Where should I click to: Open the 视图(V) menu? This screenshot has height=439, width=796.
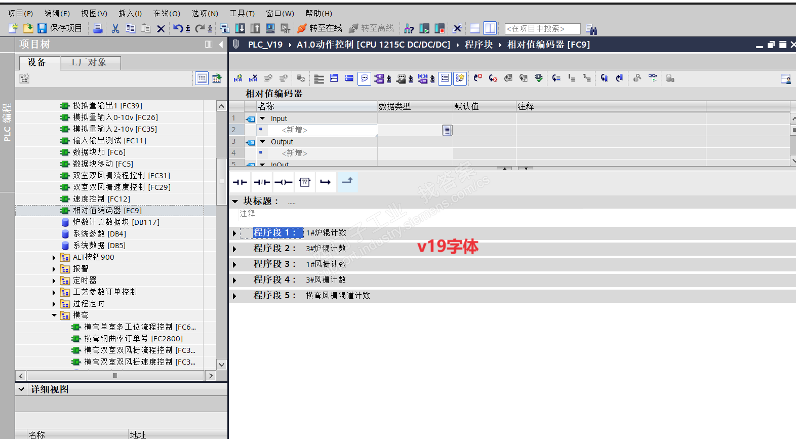[x=94, y=14]
